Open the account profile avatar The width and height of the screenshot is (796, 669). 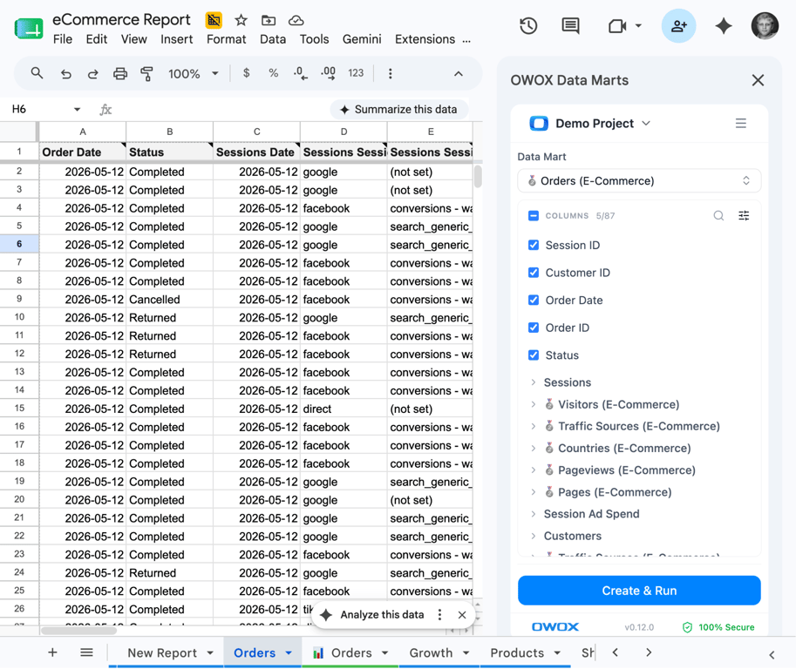click(765, 26)
